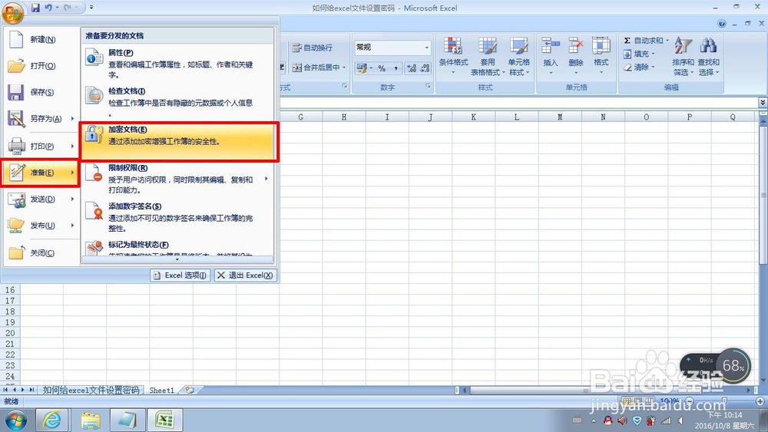Select Add Digital Signature (添加数字签名) option
Viewport: 768px width, 432px height.
177,216
